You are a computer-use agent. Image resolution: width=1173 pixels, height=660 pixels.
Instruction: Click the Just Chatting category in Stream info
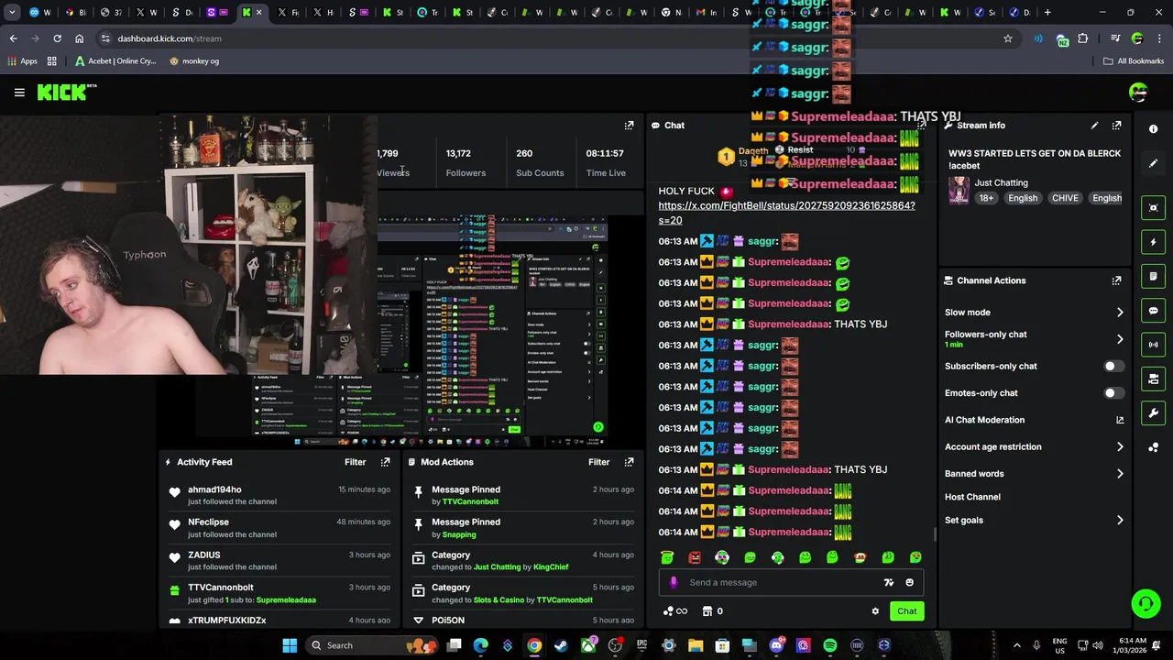click(1001, 183)
